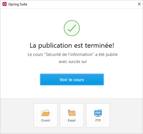The width and height of the screenshot is (143, 134).
Task: Click the Email text label
Action: [72, 120]
